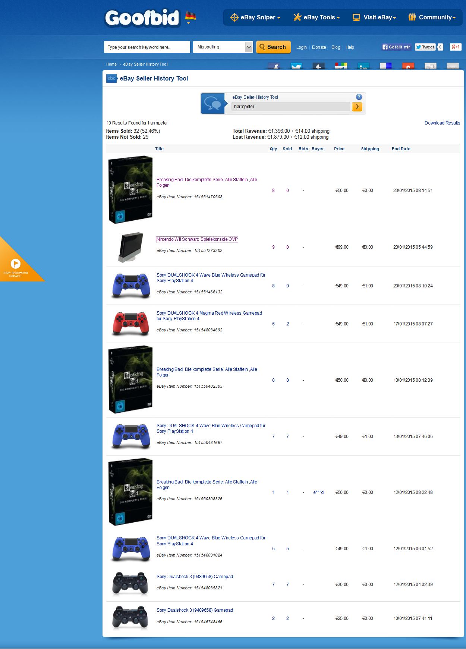Click black Dualshock 3 thumbnail for item 151548035821
This screenshot has width=466, height=649.
pyautogui.click(x=130, y=584)
